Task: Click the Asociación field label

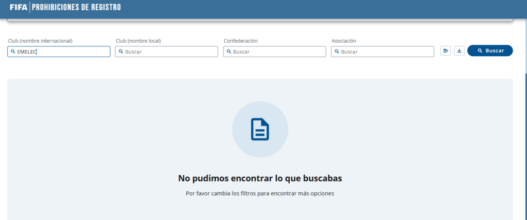Action: pyautogui.click(x=344, y=41)
